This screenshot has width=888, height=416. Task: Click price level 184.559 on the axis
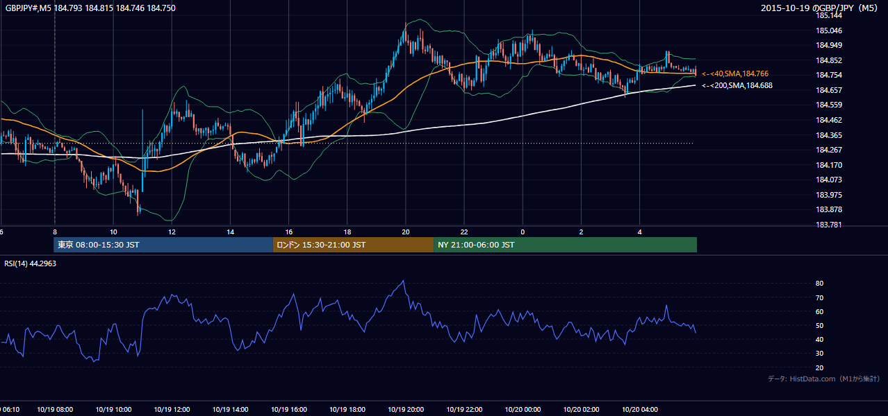click(828, 105)
